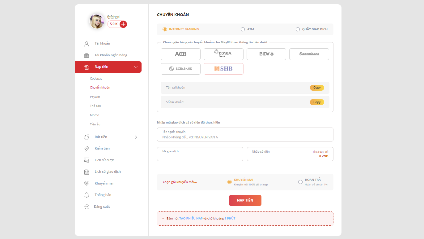
Task: Choose the Khuyến mãi promotion radio option
Action: point(229,182)
